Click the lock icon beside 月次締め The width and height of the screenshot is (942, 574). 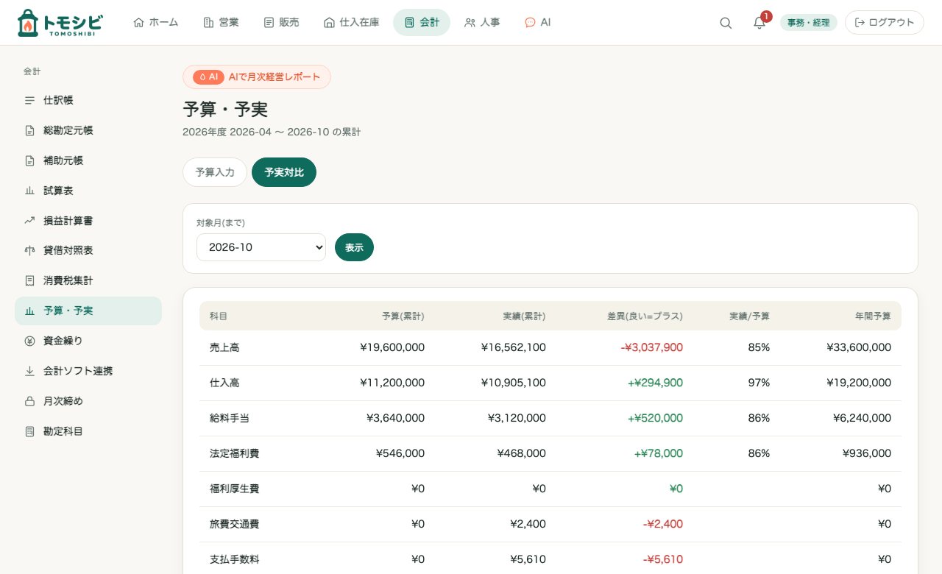pos(29,402)
